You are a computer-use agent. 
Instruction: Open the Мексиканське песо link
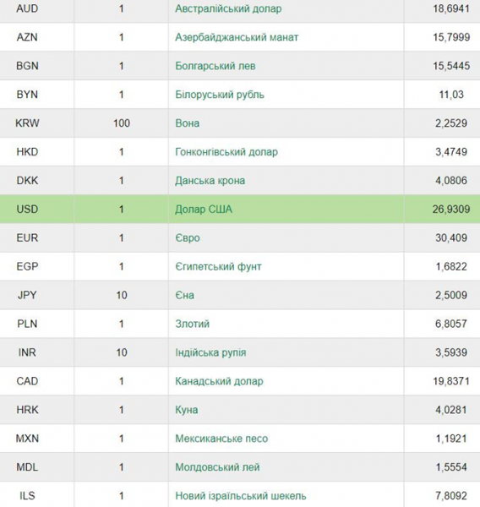click(x=221, y=439)
